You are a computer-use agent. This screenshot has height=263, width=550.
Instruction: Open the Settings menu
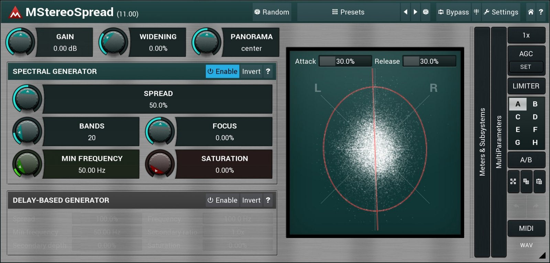[501, 12]
